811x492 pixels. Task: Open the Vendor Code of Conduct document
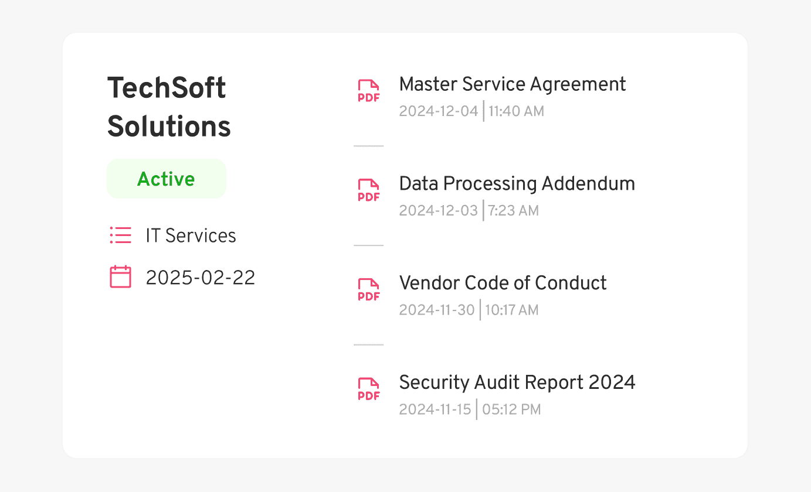pyautogui.click(x=503, y=283)
